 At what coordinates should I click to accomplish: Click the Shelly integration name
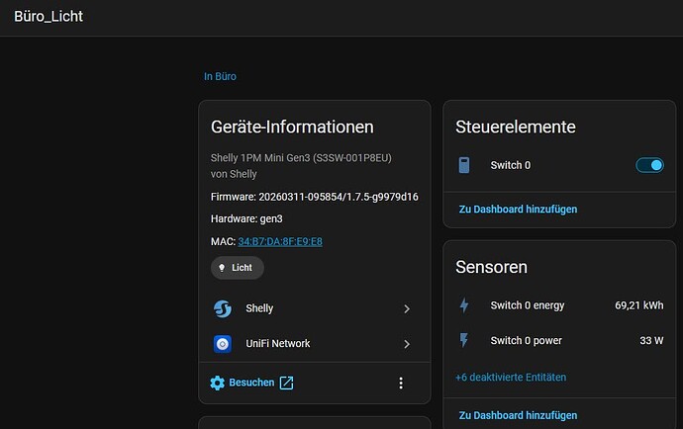point(259,308)
